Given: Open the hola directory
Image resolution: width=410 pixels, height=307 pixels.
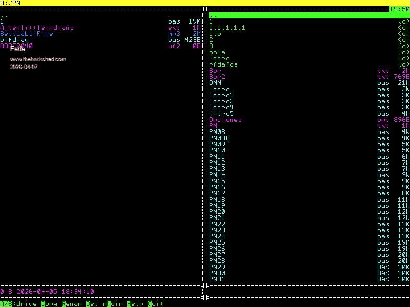Looking at the screenshot, I should 217,52.
